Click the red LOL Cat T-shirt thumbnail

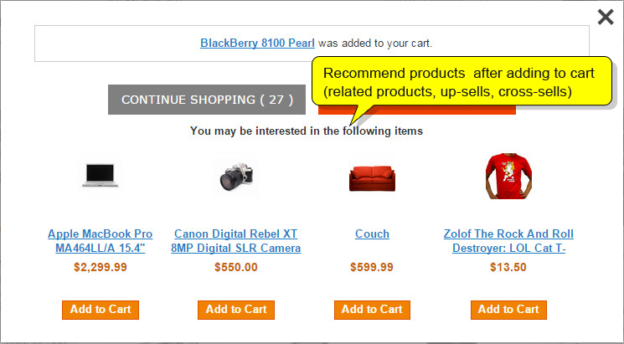[508, 176]
